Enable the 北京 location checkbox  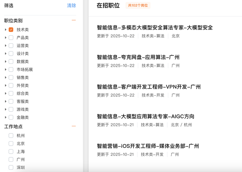pos(11,144)
